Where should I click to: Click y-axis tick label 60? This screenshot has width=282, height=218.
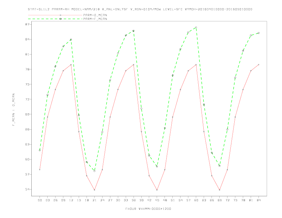[x=27, y=159]
